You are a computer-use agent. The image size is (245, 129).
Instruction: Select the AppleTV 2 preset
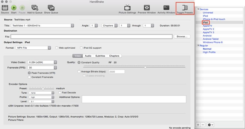coord(208,29)
